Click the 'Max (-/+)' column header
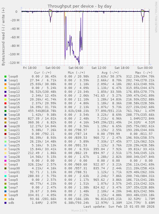 (x=144, y=73)
